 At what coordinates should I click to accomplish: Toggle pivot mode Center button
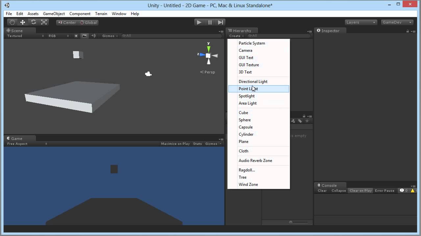[67, 23]
